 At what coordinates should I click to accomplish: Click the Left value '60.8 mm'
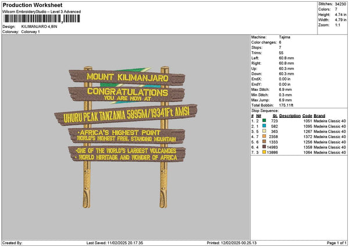[286, 58]
